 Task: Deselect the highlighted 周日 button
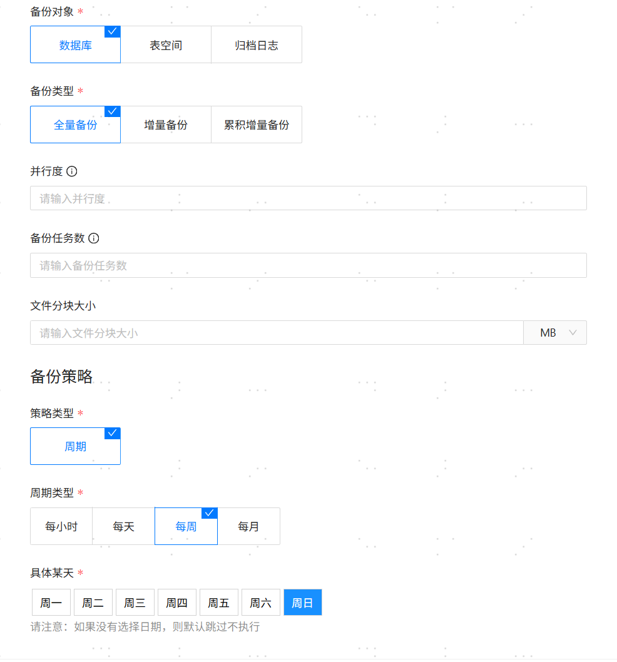pos(303,603)
